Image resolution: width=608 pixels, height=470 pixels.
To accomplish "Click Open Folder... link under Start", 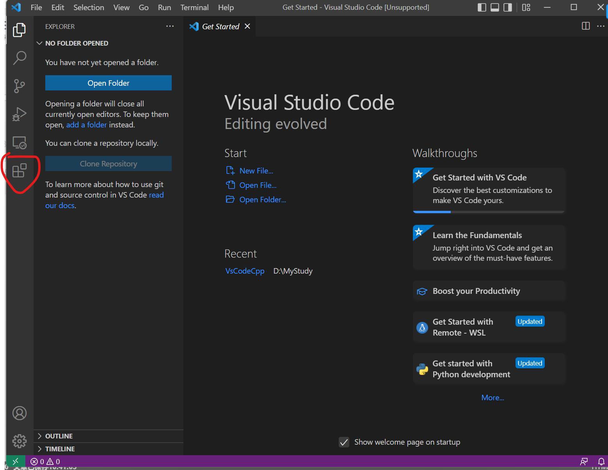I will click(263, 200).
